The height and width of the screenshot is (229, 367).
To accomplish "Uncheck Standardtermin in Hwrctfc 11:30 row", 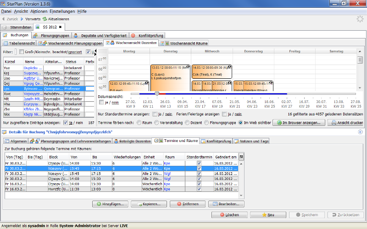I will click(199, 189).
